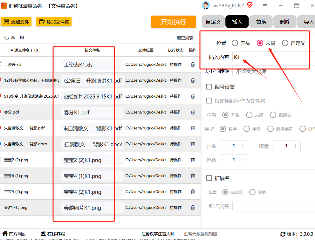Click the 添加文件夹 button
Image resolution: width=315 pixels, height=241 pixels.
54,22
